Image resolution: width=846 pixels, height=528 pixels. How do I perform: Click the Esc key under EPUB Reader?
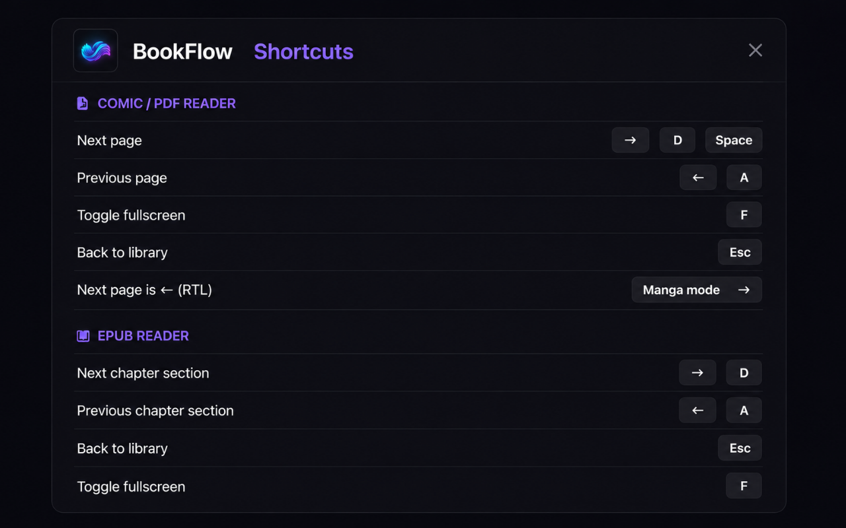tap(740, 448)
